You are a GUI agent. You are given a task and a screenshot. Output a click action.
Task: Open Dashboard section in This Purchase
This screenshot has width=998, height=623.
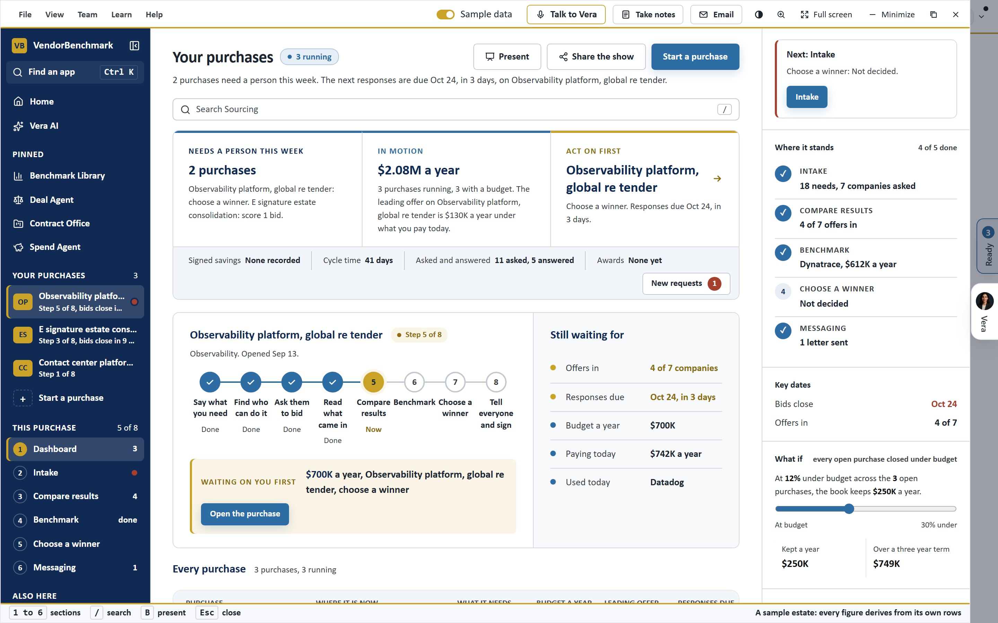click(75, 449)
